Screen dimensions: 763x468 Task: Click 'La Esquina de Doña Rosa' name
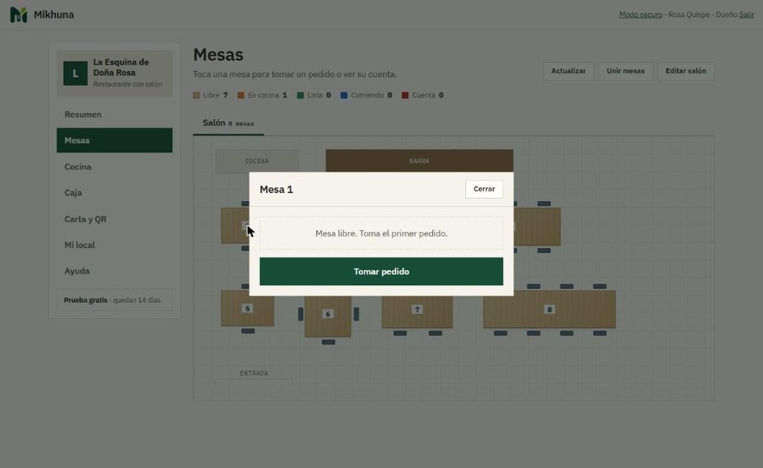(121, 68)
